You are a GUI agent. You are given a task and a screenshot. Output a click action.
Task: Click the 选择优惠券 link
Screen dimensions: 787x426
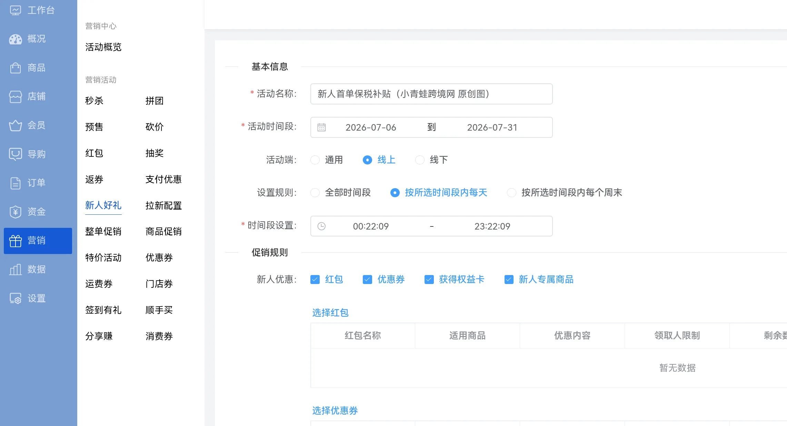pyautogui.click(x=335, y=411)
